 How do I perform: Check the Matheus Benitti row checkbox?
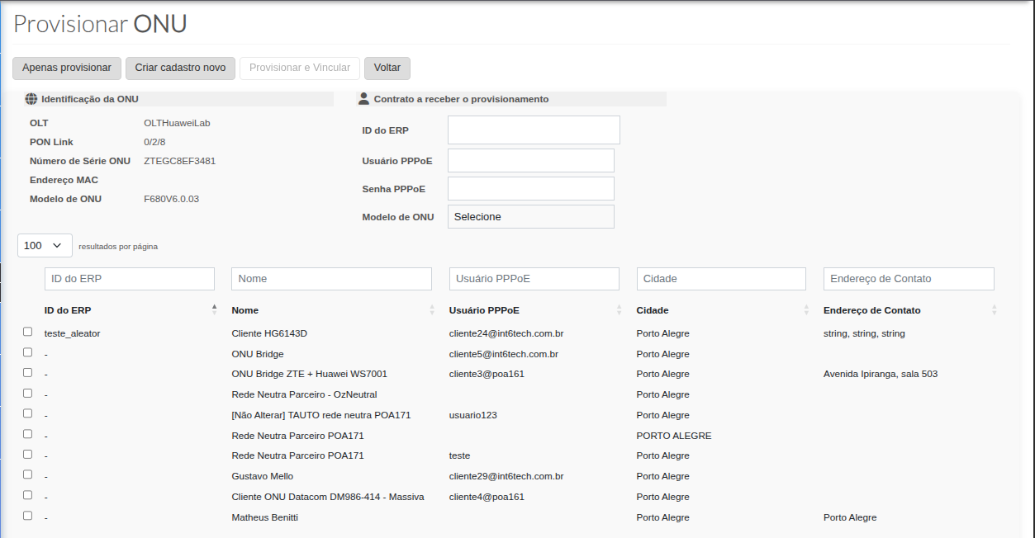tap(28, 516)
